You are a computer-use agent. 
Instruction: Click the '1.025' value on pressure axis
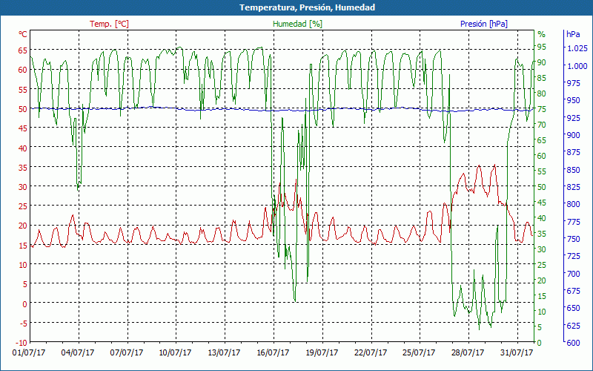point(577,48)
